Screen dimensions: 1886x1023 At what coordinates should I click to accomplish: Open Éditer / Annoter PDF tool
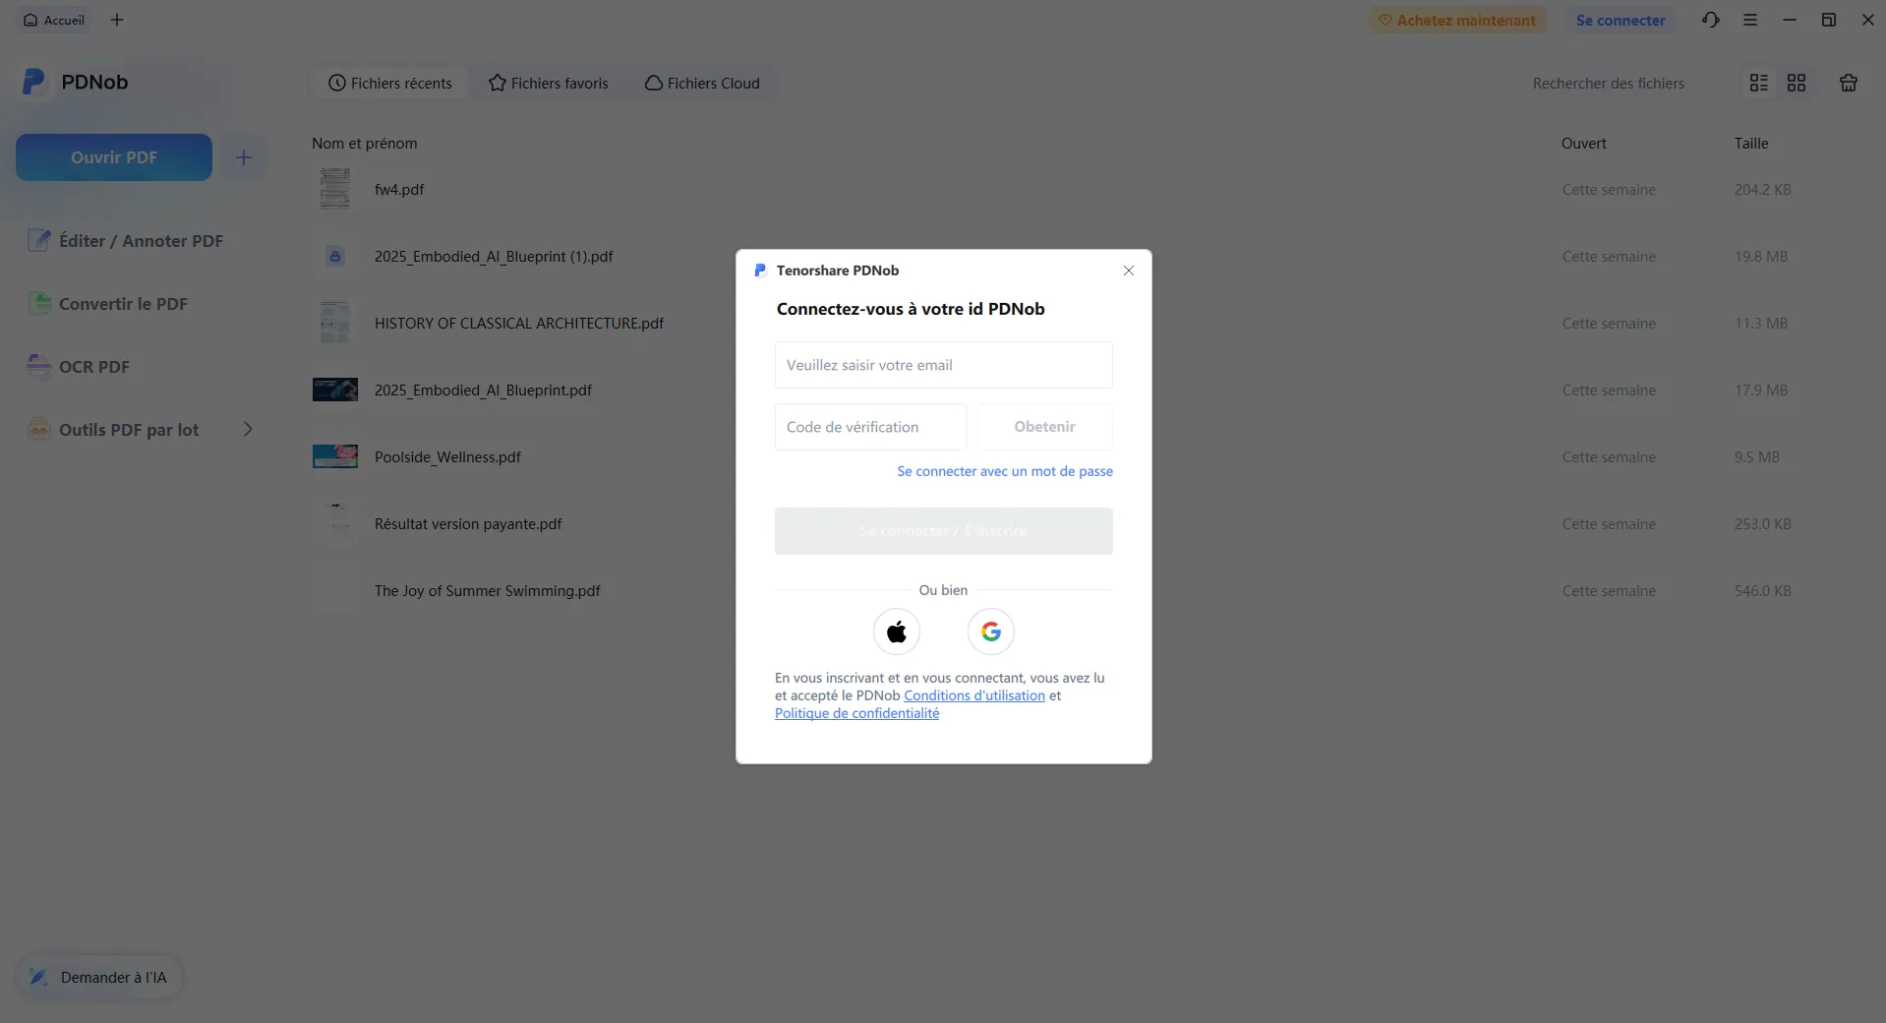(x=126, y=241)
